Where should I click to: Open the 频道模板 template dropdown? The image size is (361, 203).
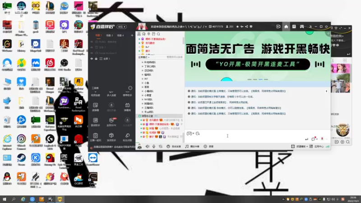point(300,146)
